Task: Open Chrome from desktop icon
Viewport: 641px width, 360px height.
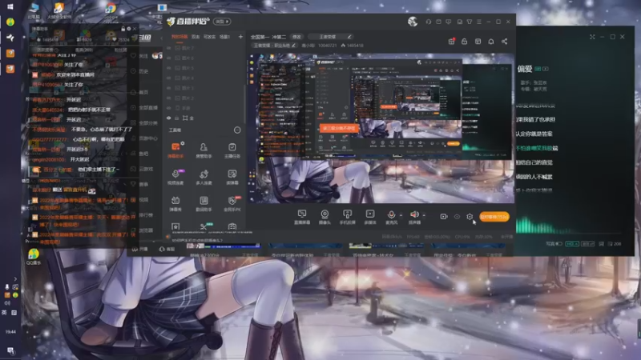Action: coord(111,10)
